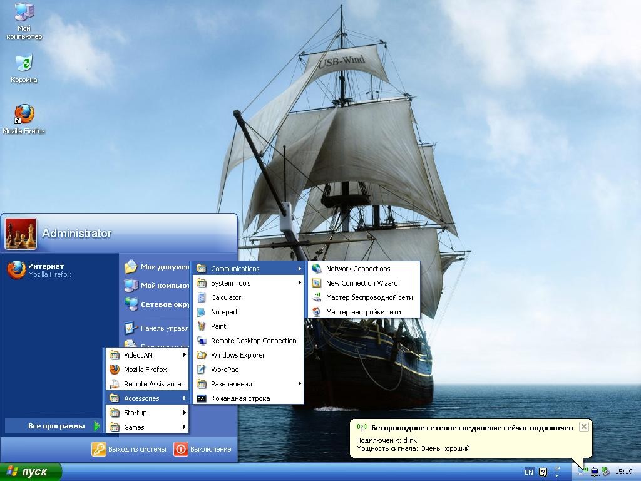Click the Командная строка console icon
The image size is (641, 481).
(x=202, y=398)
